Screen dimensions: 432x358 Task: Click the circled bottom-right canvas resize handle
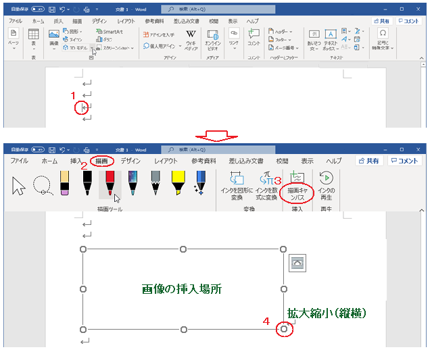[x=285, y=329]
